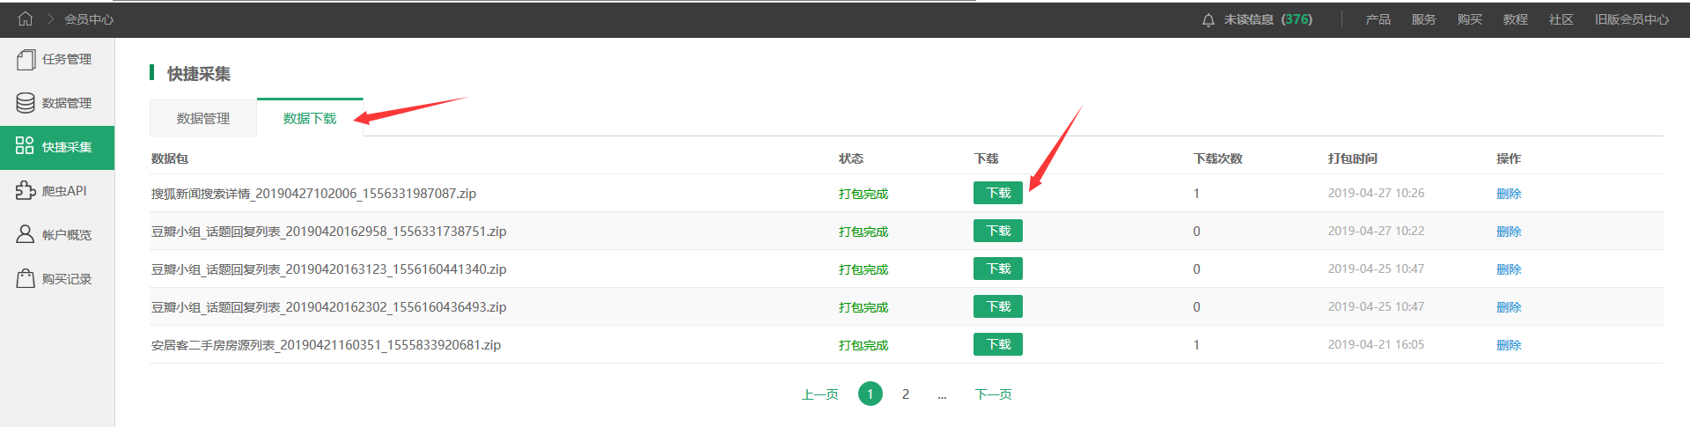Image resolution: width=1690 pixels, height=427 pixels.
Task: Click the 任务管理 sidebar icon
Action: (26, 59)
